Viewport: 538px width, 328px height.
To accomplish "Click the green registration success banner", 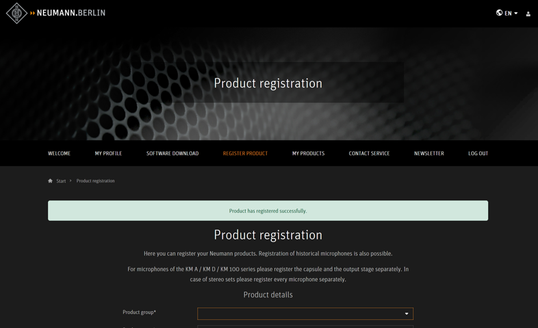I will 268,211.
